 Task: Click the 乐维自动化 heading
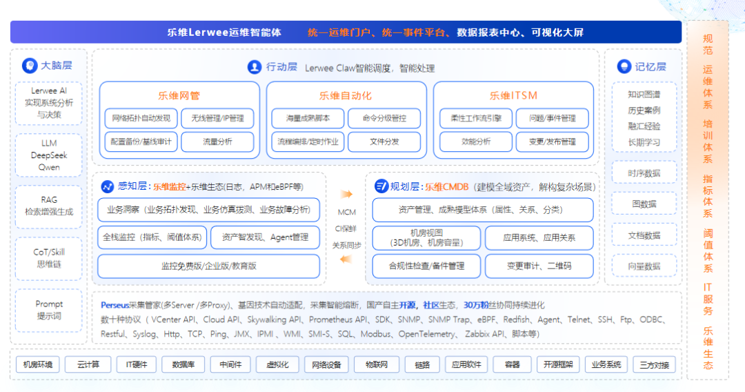point(346,95)
